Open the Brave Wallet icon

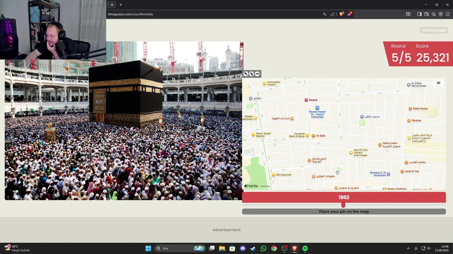point(426,14)
